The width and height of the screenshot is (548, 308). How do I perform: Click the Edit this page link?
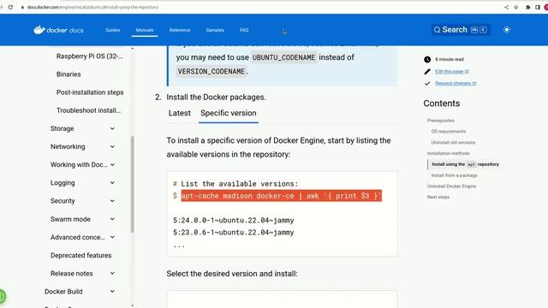click(451, 72)
